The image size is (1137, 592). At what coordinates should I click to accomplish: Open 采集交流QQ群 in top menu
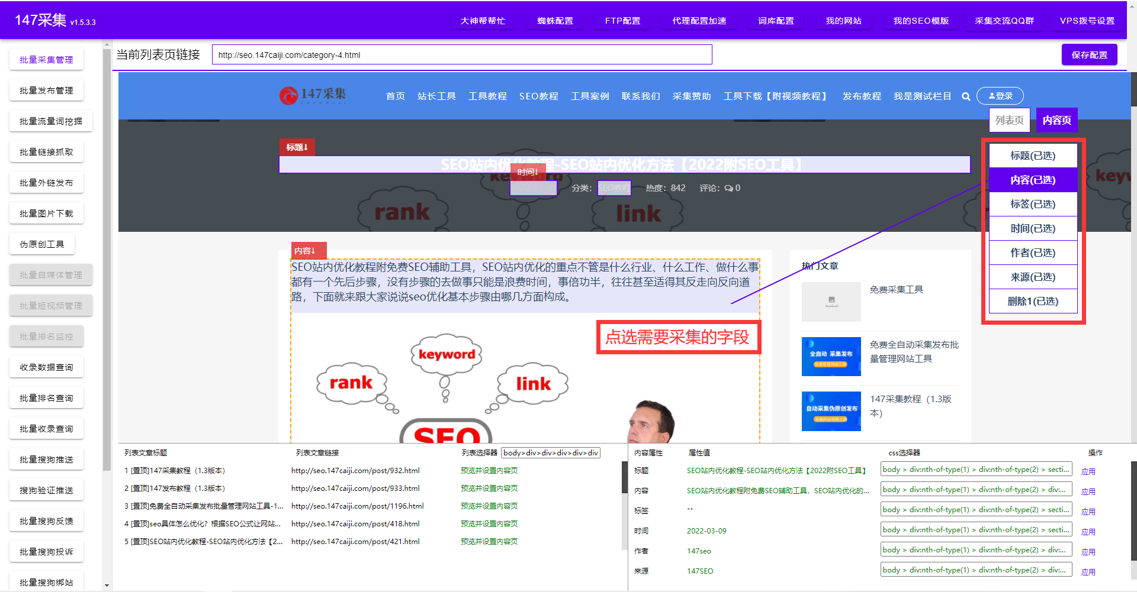1004,21
